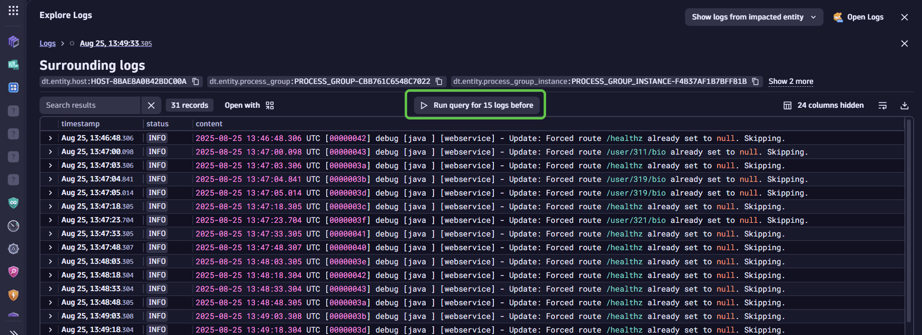
Task: Toggle line wrapping icon in table toolbar
Action: tap(883, 105)
